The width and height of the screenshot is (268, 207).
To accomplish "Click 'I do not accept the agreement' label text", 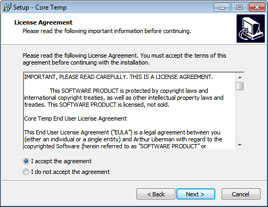I will coord(70,172).
